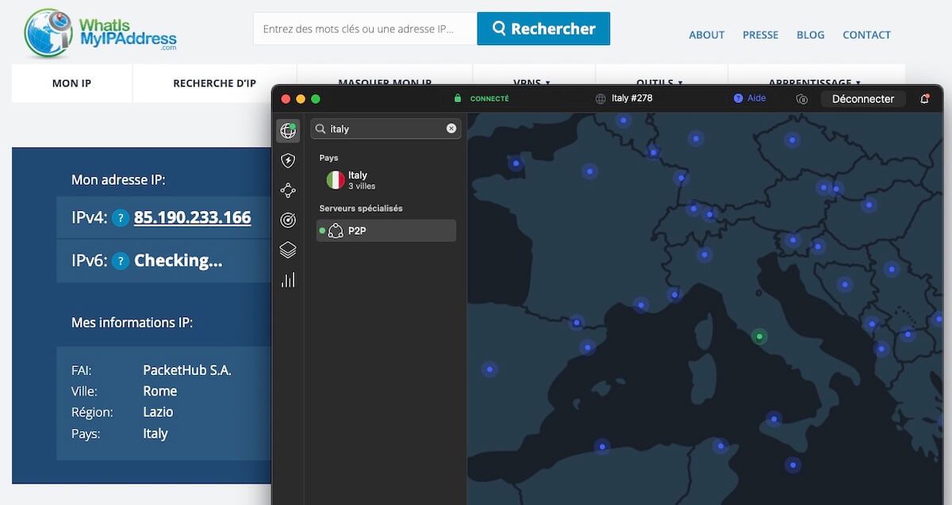This screenshot has width=952, height=505.
Task: Select the Italy country row with 3 villes
Action: (x=386, y=180)
